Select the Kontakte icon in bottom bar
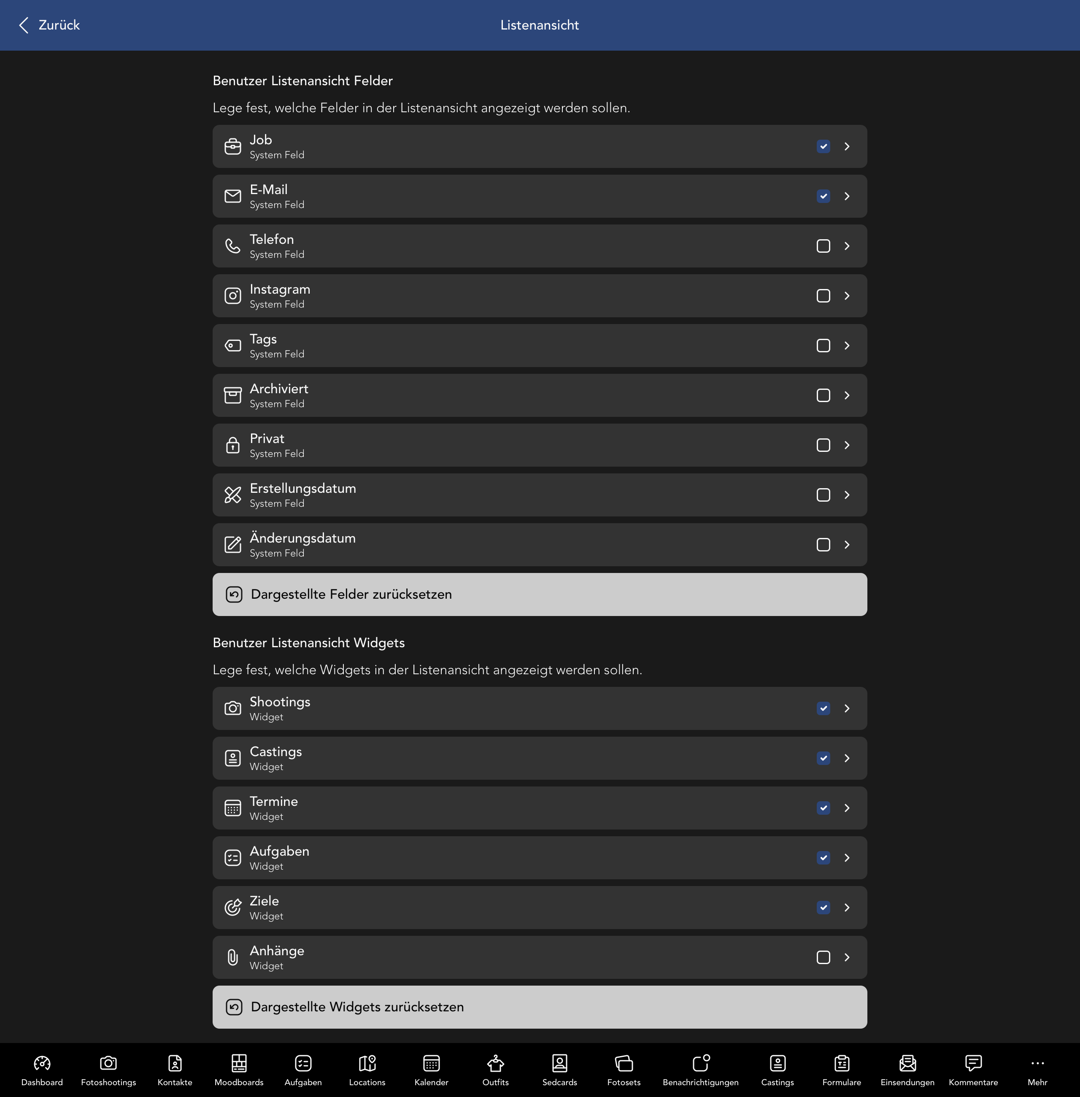Image resolution: width=1080 pixels, height=1097 pixels. [x=174, y=1064]
